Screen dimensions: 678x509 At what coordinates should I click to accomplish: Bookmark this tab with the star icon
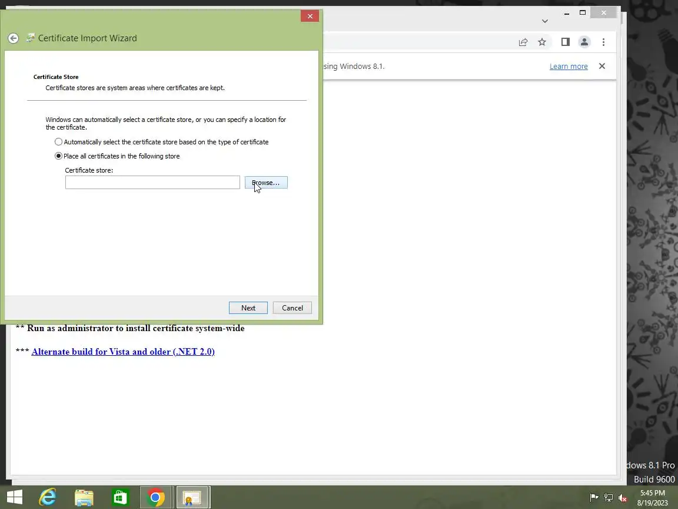542,42
